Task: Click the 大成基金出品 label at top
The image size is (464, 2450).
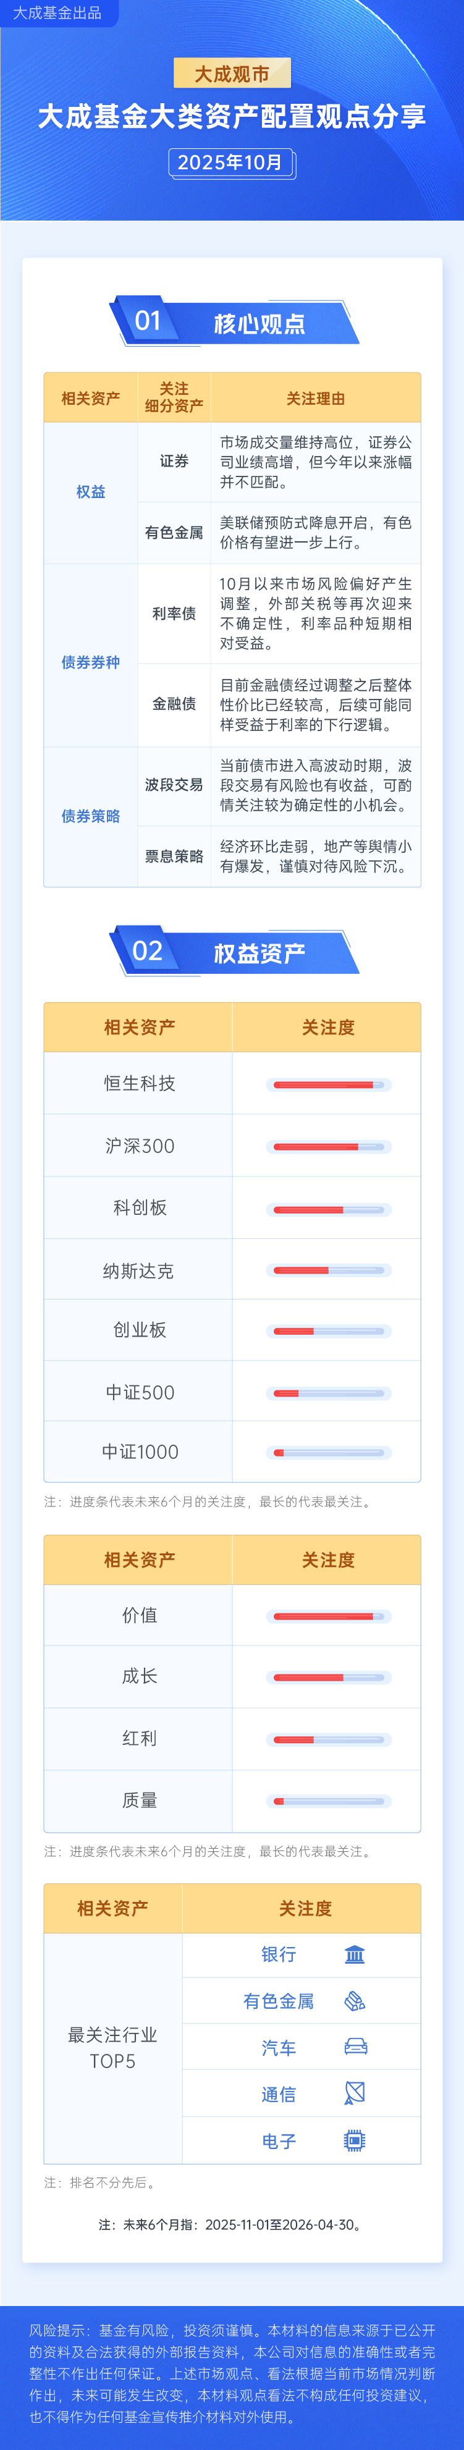Action: [x=57, y=14]
